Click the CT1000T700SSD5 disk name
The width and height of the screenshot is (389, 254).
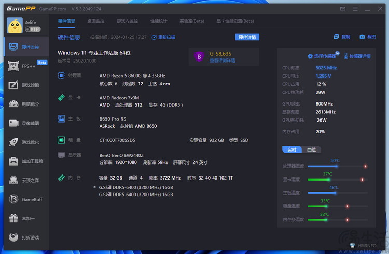click(117, 140)
